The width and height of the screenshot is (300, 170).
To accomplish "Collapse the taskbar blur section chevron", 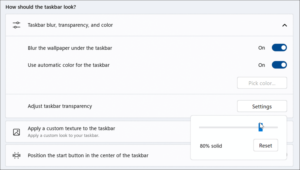I will [x=284, y=25].
